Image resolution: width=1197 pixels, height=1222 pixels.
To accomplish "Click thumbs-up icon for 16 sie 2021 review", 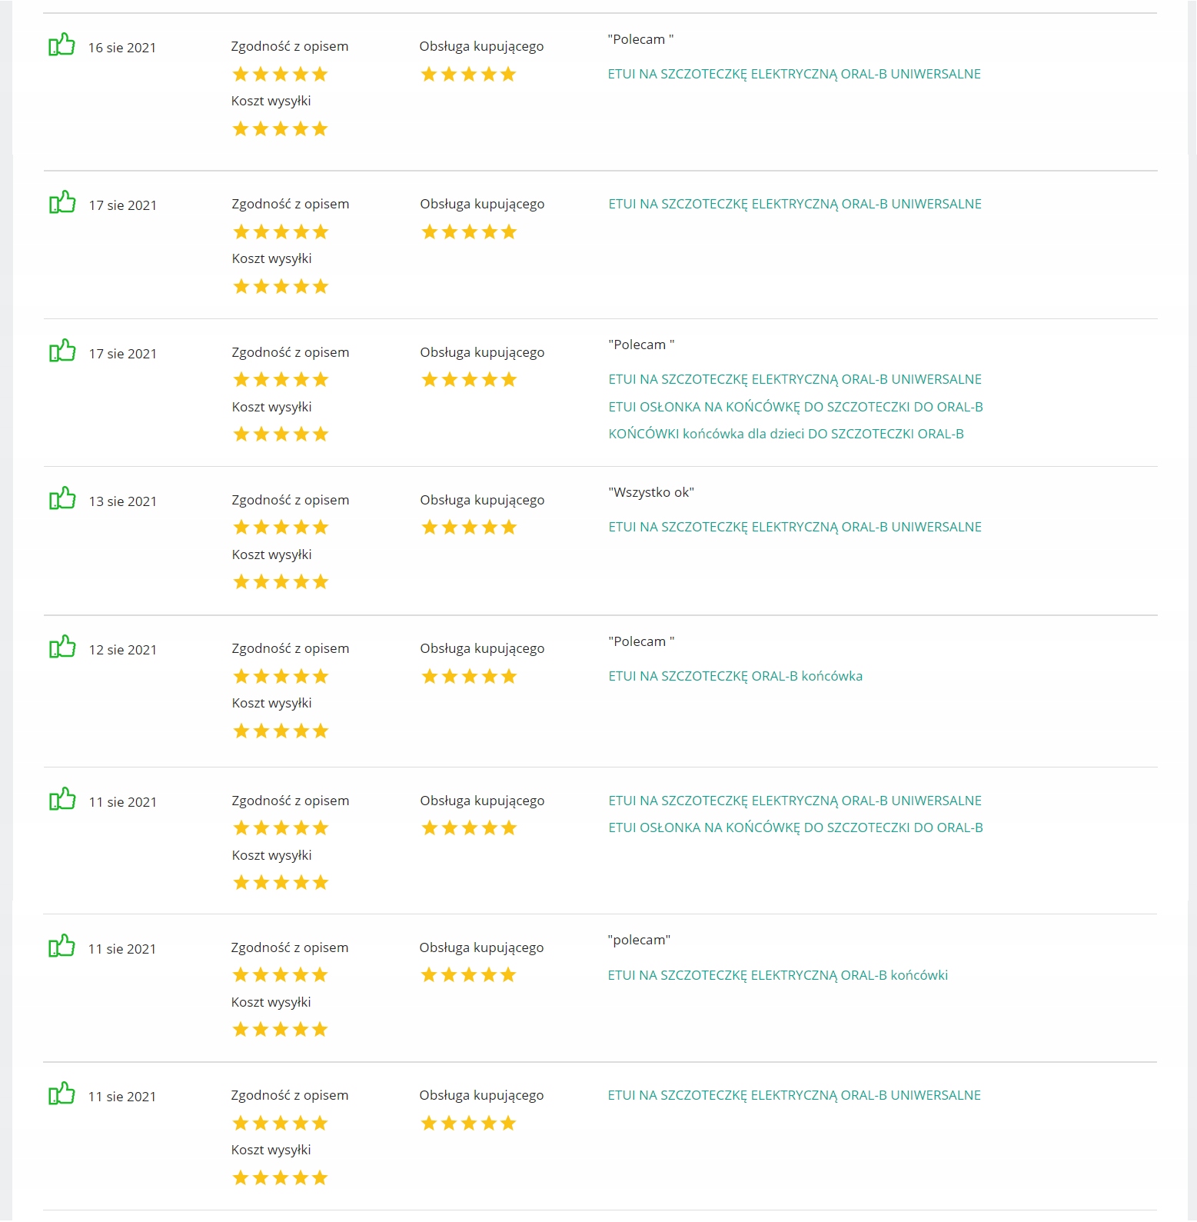I will 62,45.
